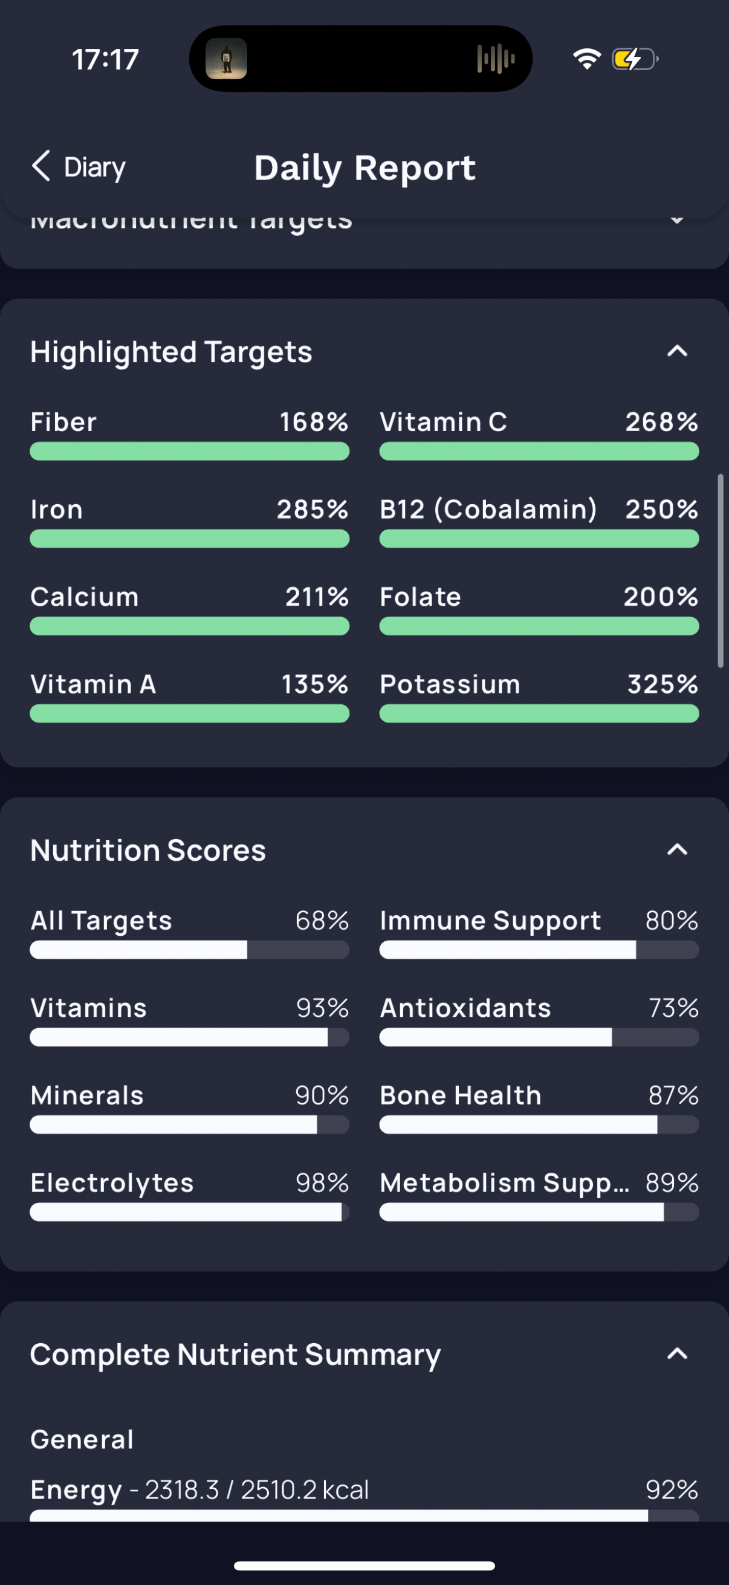729x1585 pixels.
Task: Open the album art thumbnail in Dynamic Island
Action: [227, 59]
